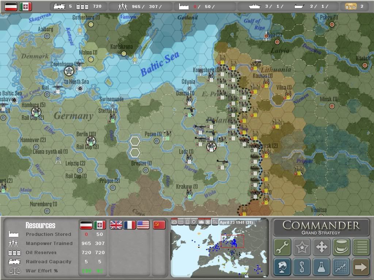Click the Italian flag in top bar
This screenshot has width=374, height=280.
click(26, 7)
